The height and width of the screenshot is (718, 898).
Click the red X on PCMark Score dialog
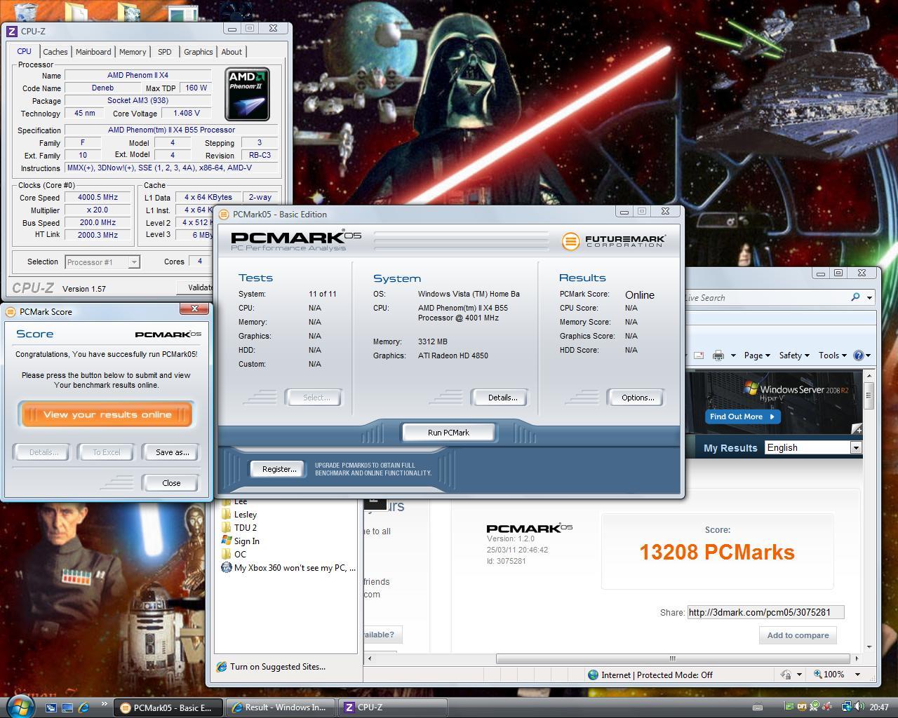[x=194, y=309]
